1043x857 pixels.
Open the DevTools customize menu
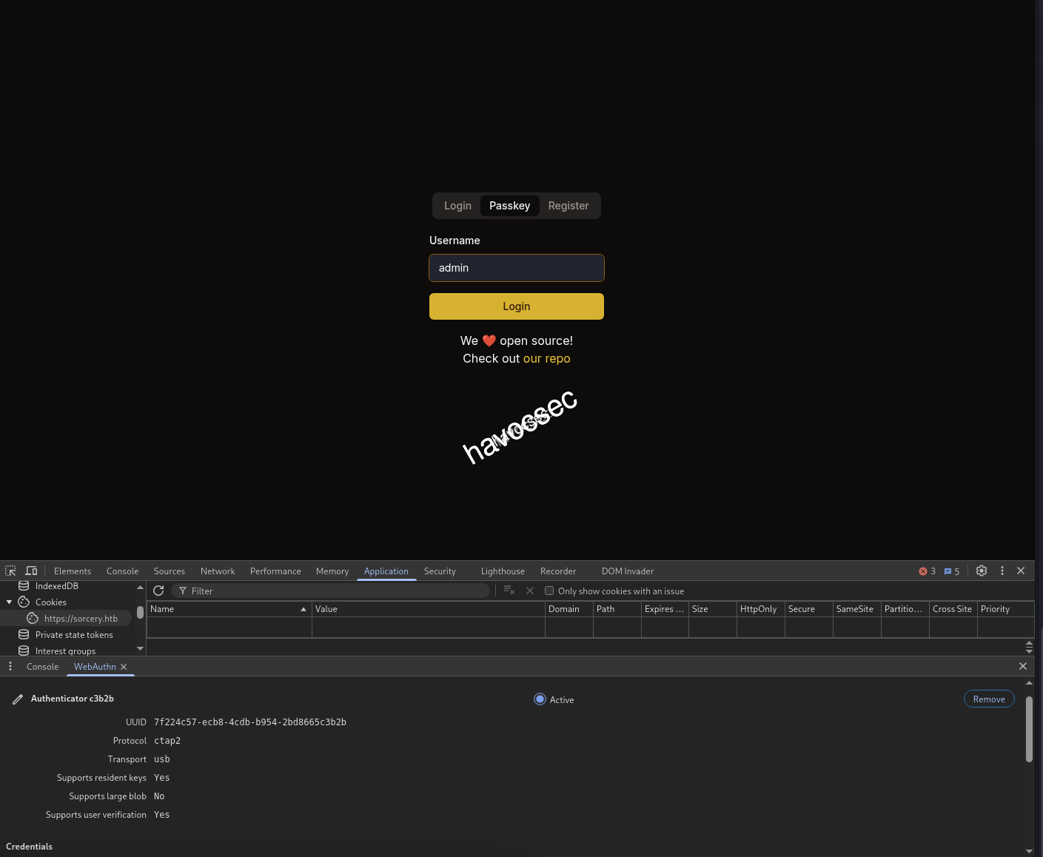click(1002, 571)
